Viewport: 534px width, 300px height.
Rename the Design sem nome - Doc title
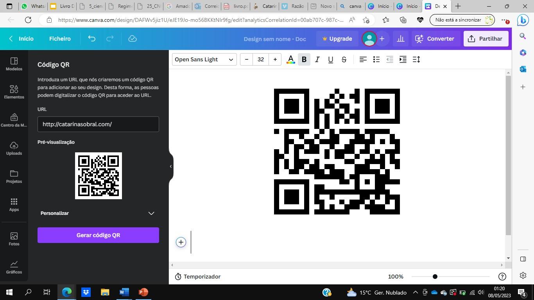275,39
